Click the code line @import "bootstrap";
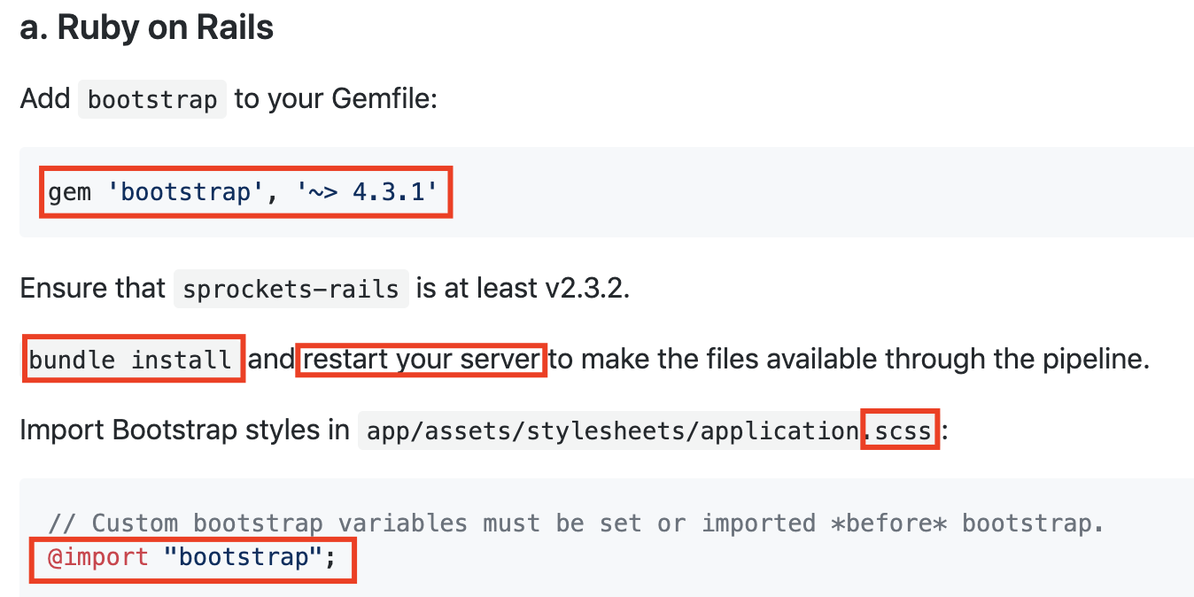The width and height of the screenshot is (1194, 597). [x=192, y=559]
